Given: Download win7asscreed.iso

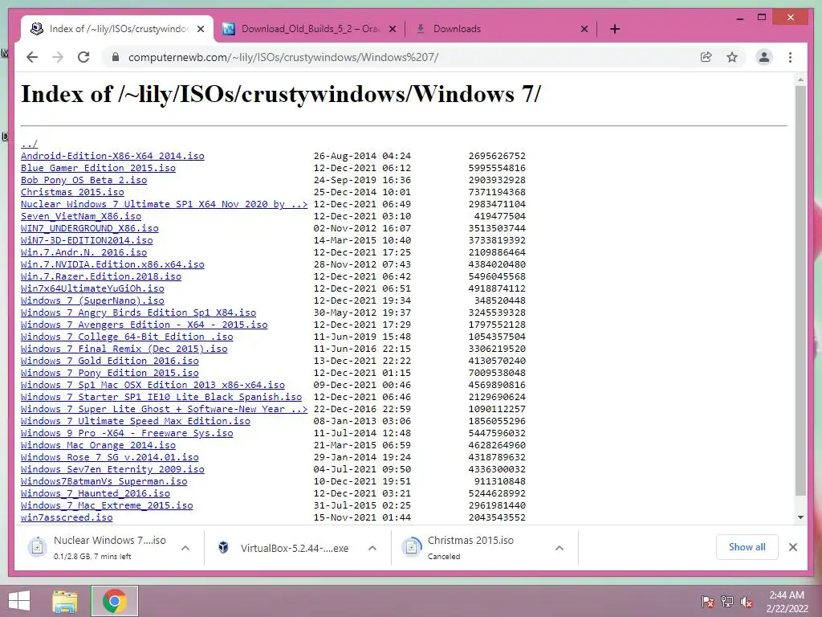Looking at the screenshot, I should (67, 518).
